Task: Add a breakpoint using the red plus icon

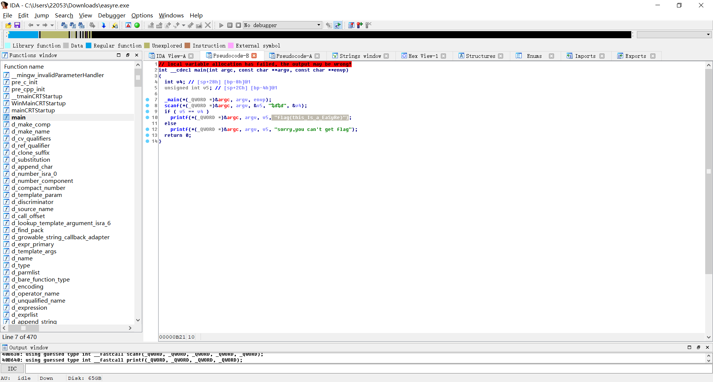Action: point(359,25)
